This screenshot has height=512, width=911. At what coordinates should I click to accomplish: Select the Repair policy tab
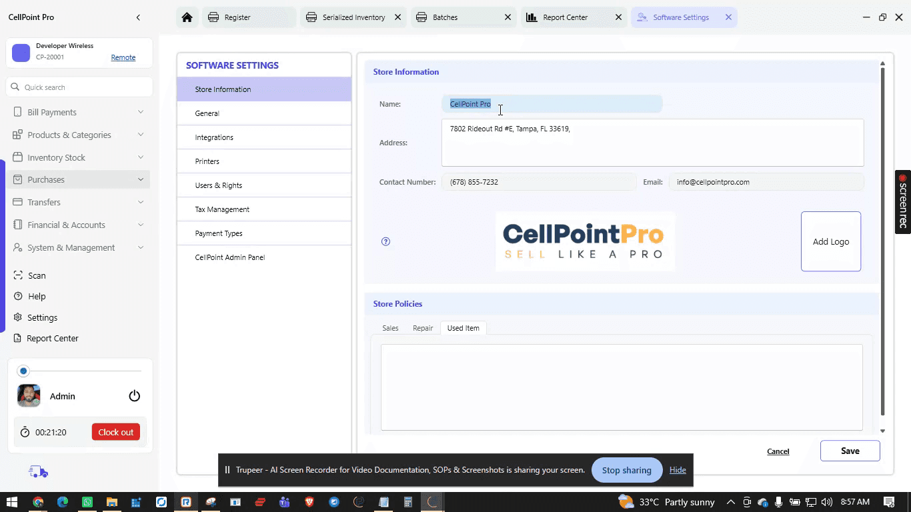coord(423,328)
